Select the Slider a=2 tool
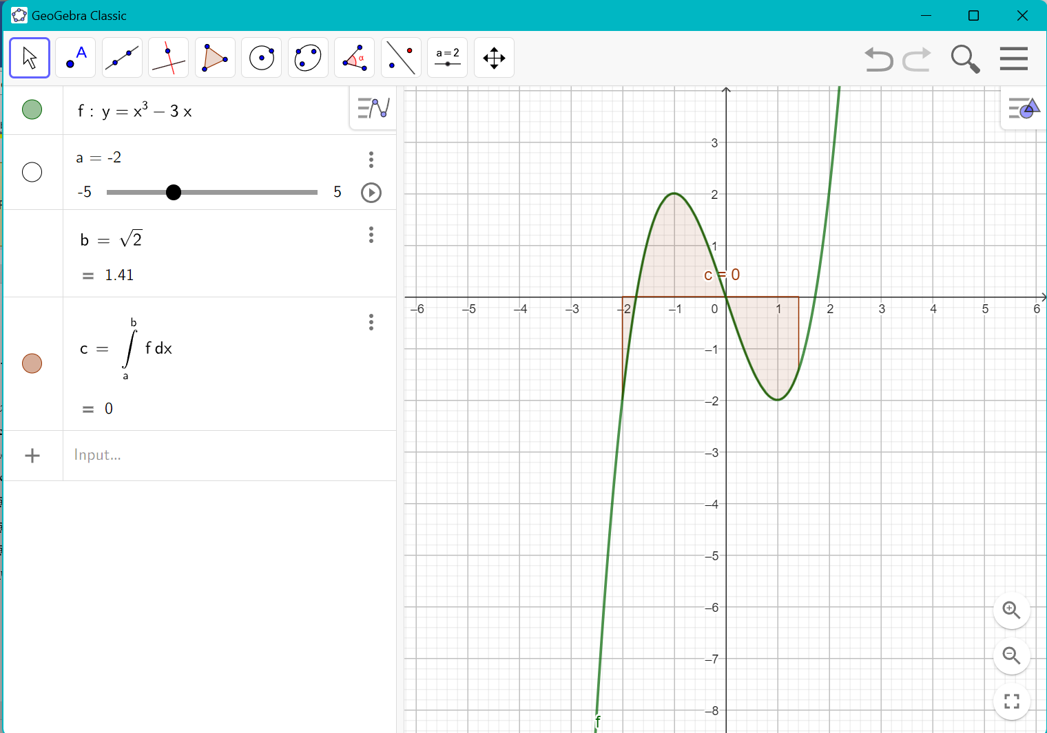This screenshot has width=1047, height=733. click(448, 58)
